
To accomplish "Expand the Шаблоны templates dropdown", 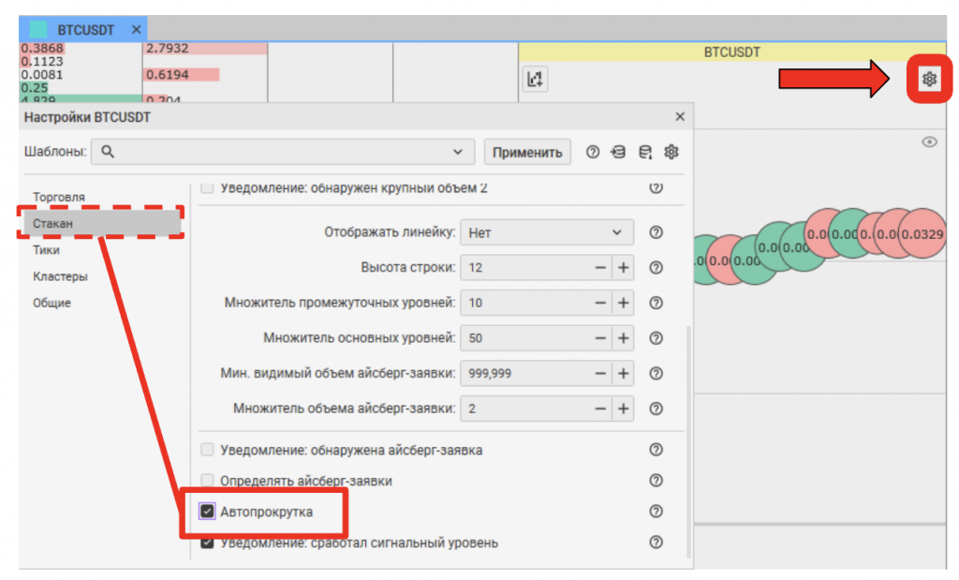I will point(457,152).
